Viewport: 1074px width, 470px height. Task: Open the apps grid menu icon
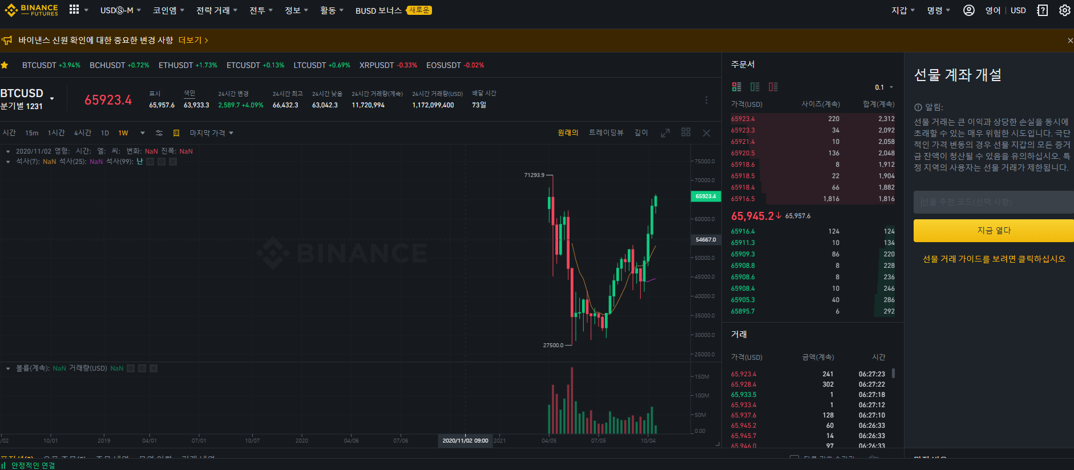74,9
